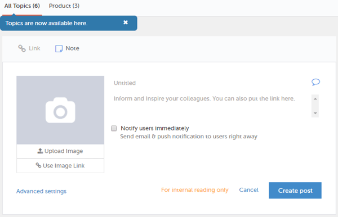Click the Create post button
The image size is (338, 217).
click(295, 191)
